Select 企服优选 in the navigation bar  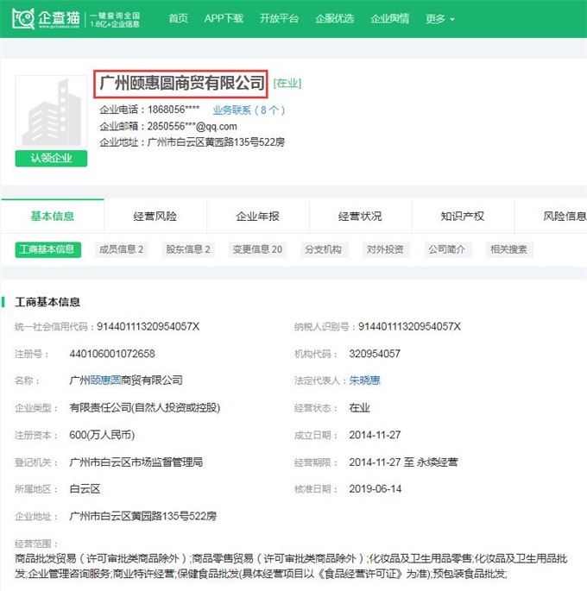click(334, 18)
